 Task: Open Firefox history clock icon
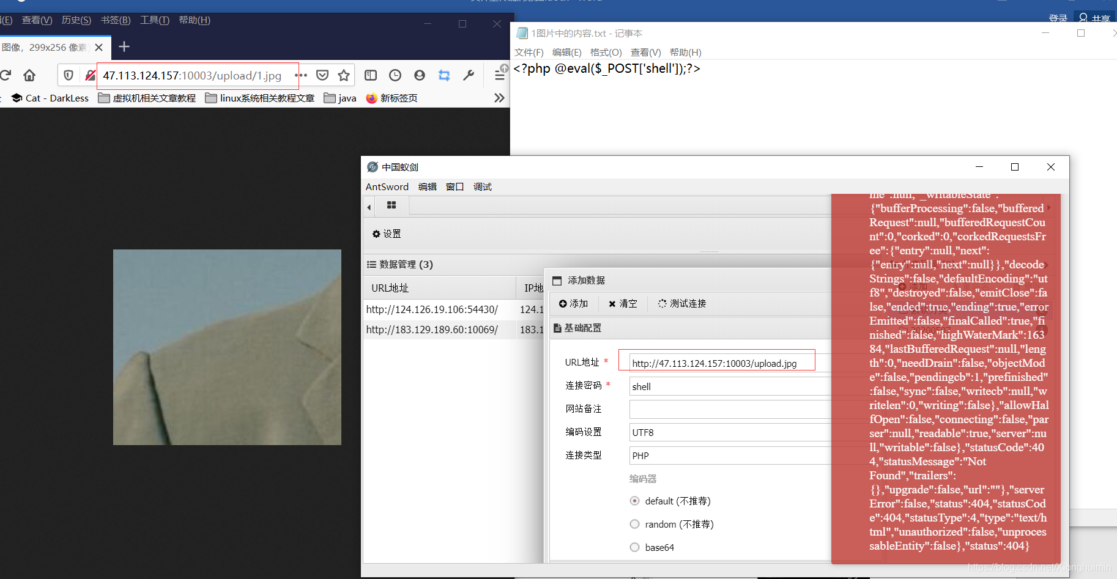(x=395, y=75)
